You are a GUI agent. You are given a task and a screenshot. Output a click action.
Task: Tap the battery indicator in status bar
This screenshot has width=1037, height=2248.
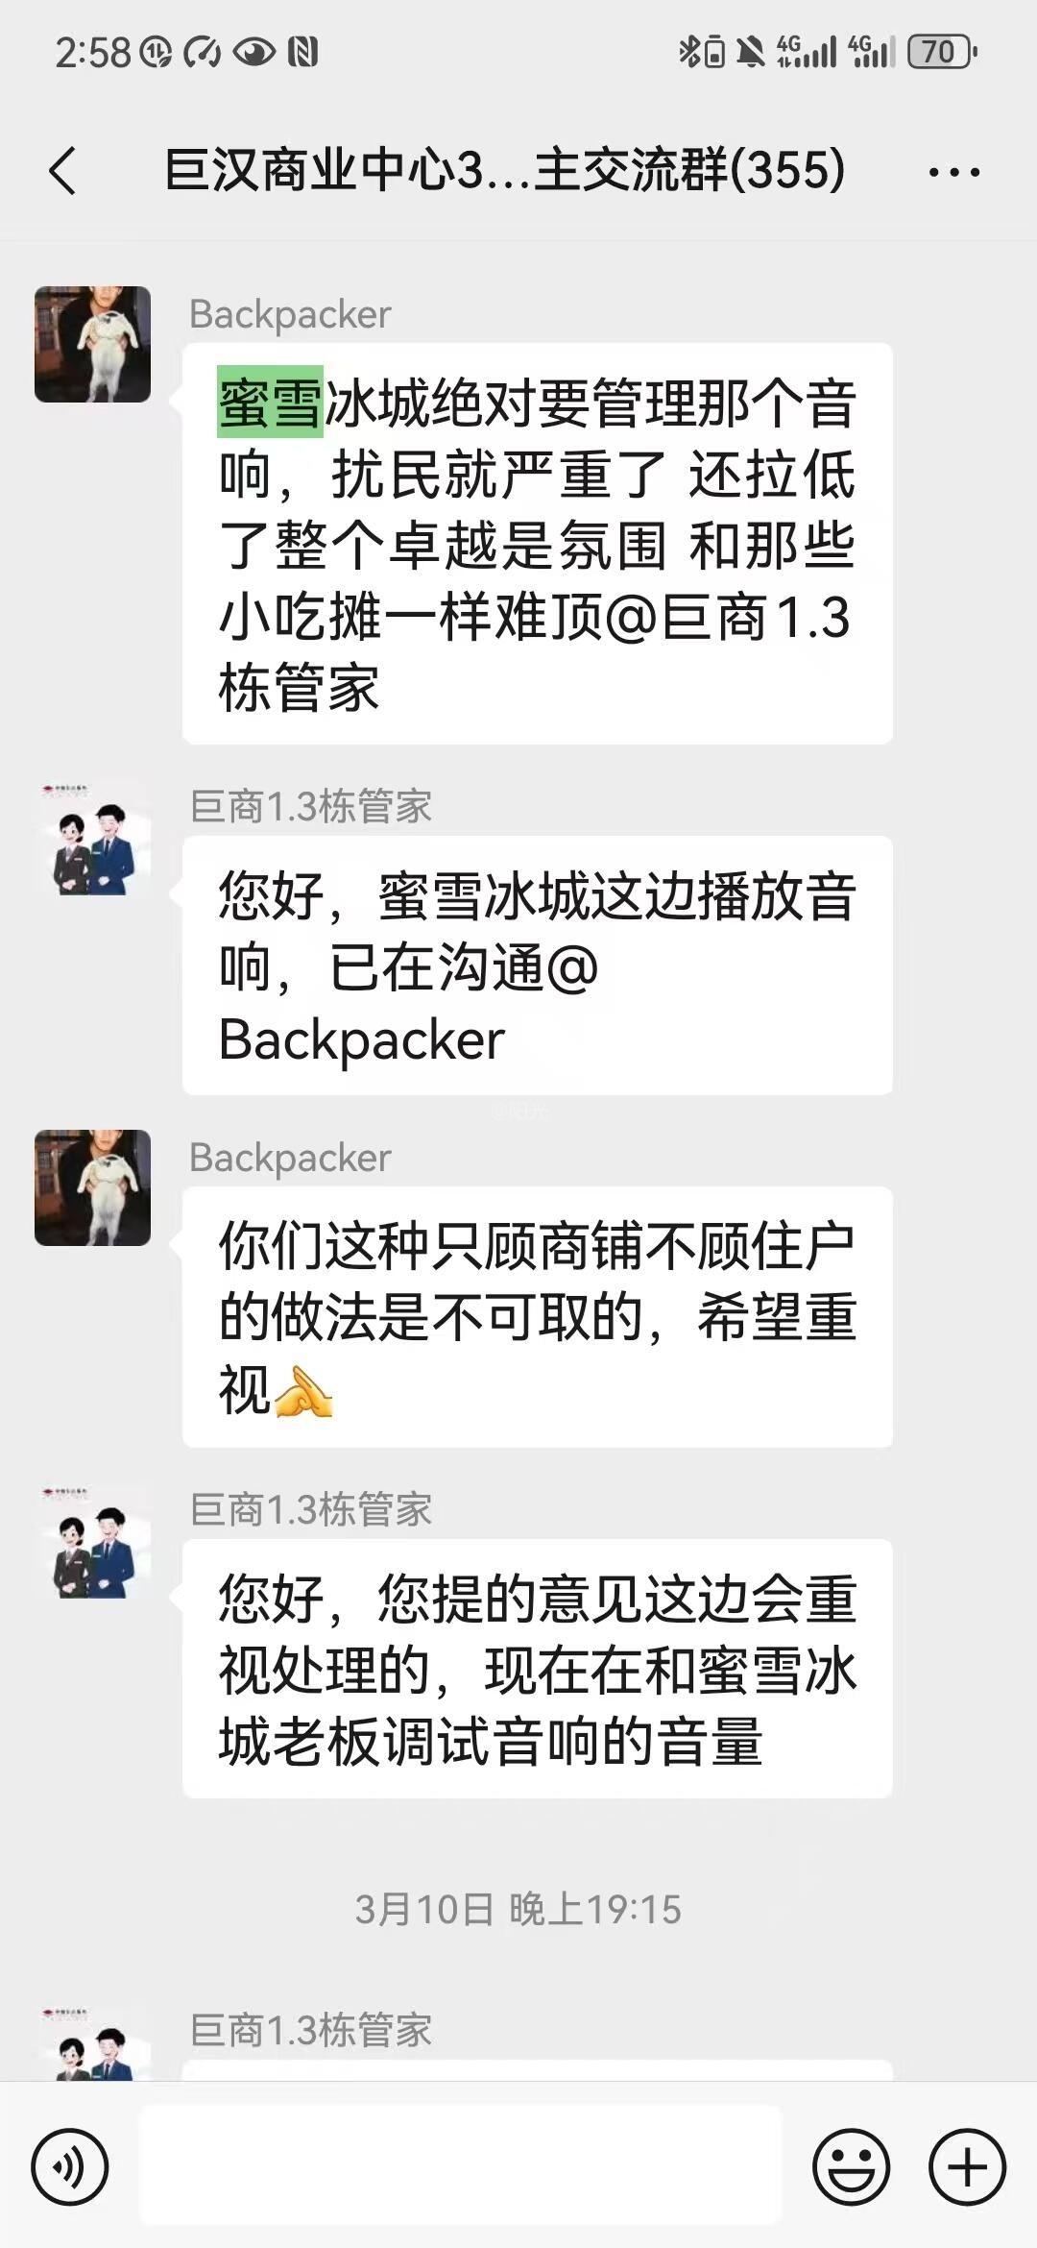(942, 52)
